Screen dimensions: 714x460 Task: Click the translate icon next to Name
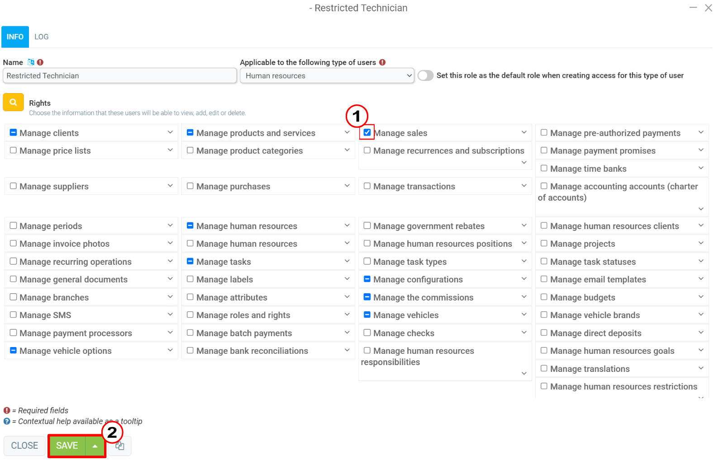31,62
